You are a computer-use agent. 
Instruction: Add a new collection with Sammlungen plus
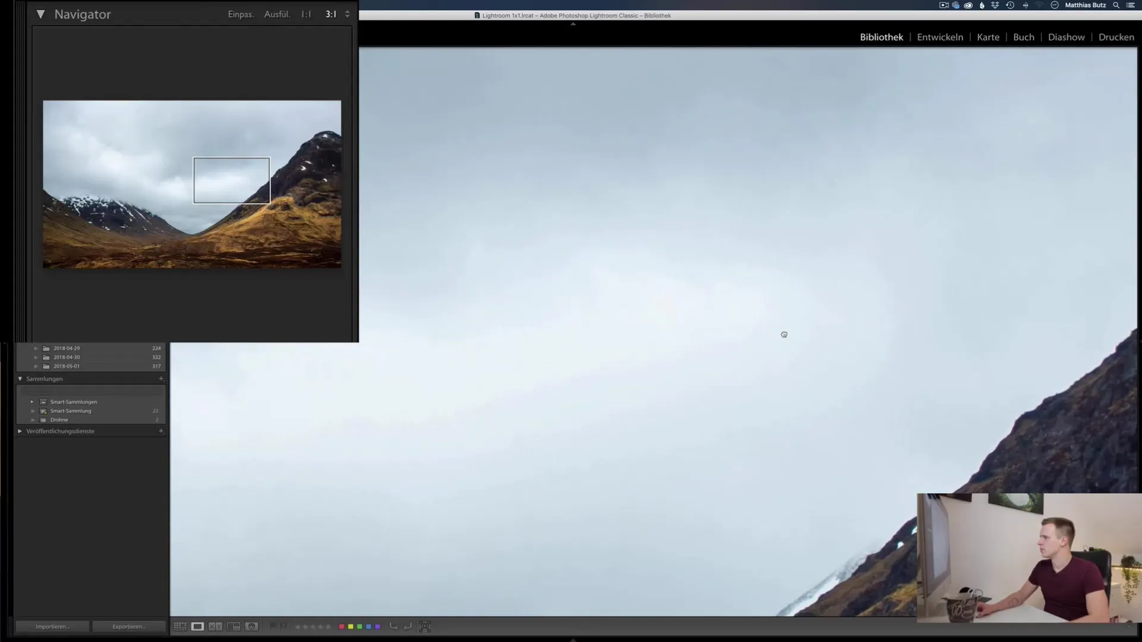click(x=161, y=379)
